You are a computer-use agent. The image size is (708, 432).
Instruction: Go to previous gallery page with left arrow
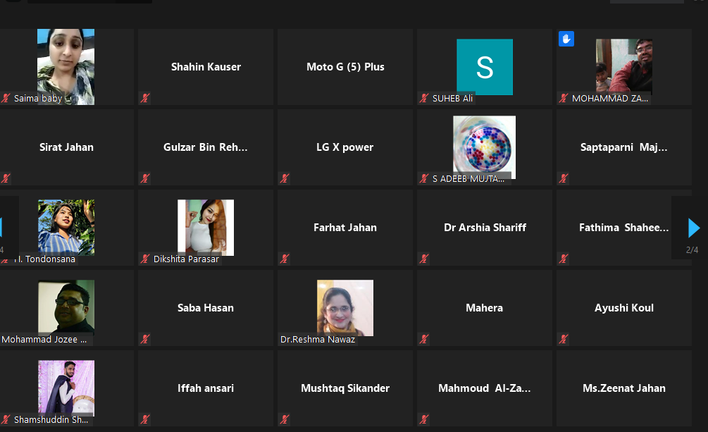coord(1,228)
